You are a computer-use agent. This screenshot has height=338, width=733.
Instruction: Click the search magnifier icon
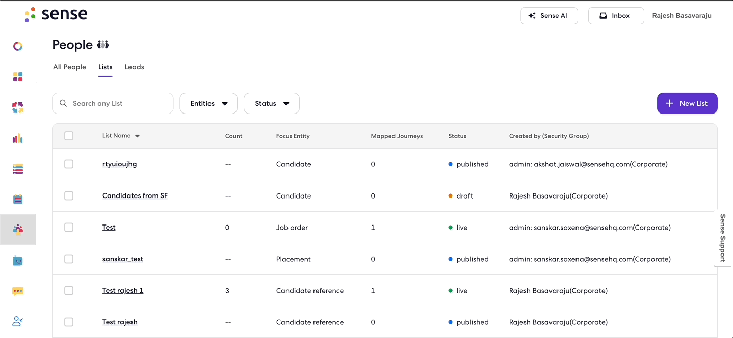63,103
